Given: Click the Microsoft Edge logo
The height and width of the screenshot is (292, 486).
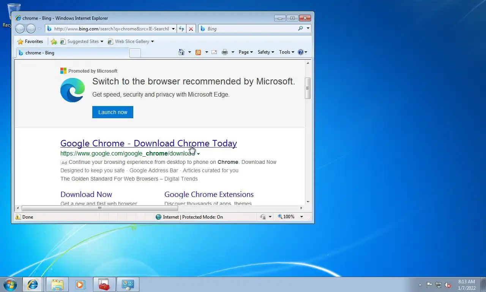Looking at the screenshot, I should [73, 90].
